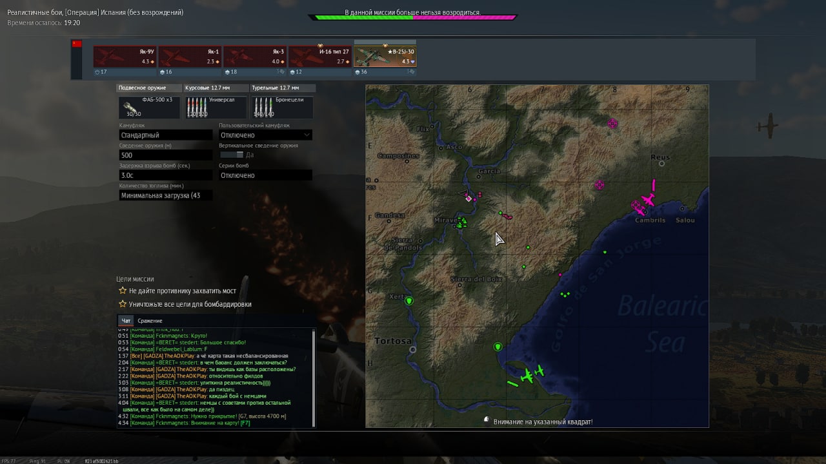Click the green airfield marker near the southern coast
Image resolution: width=826 pixels, height=464 pixels.
[x=498, y=347]
